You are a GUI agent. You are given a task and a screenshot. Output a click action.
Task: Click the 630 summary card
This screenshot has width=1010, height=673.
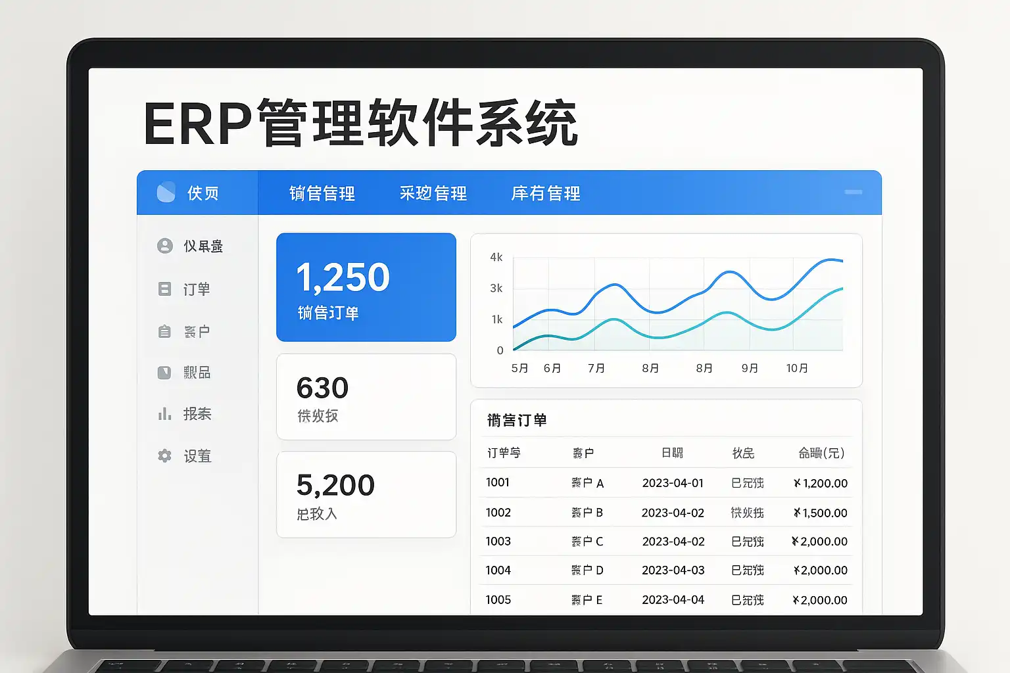(x=366, y=397)
